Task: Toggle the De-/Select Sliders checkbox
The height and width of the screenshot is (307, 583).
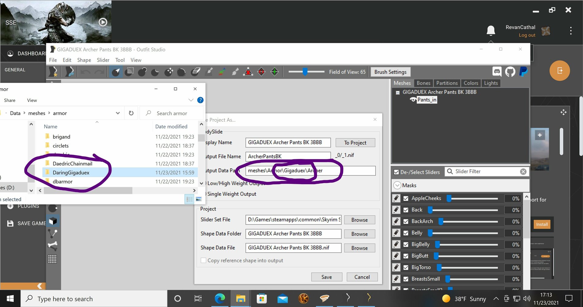Action: click(396, 172)
